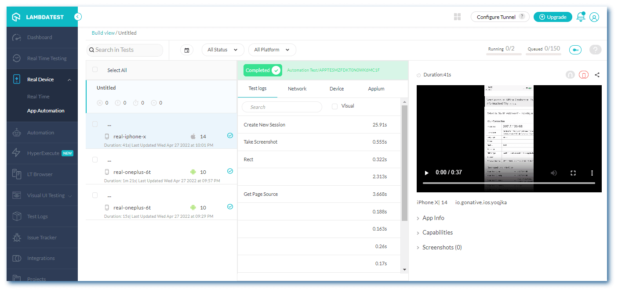Toggle the Select All checkbox
Viewport: 618px width, 292px height.
pyautogui.click(x=95, y=69)
